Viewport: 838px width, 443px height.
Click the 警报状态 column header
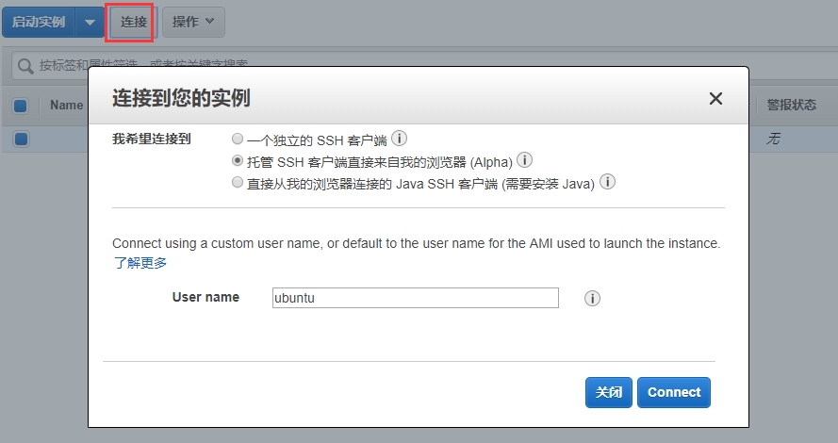[x=791, y=106]
